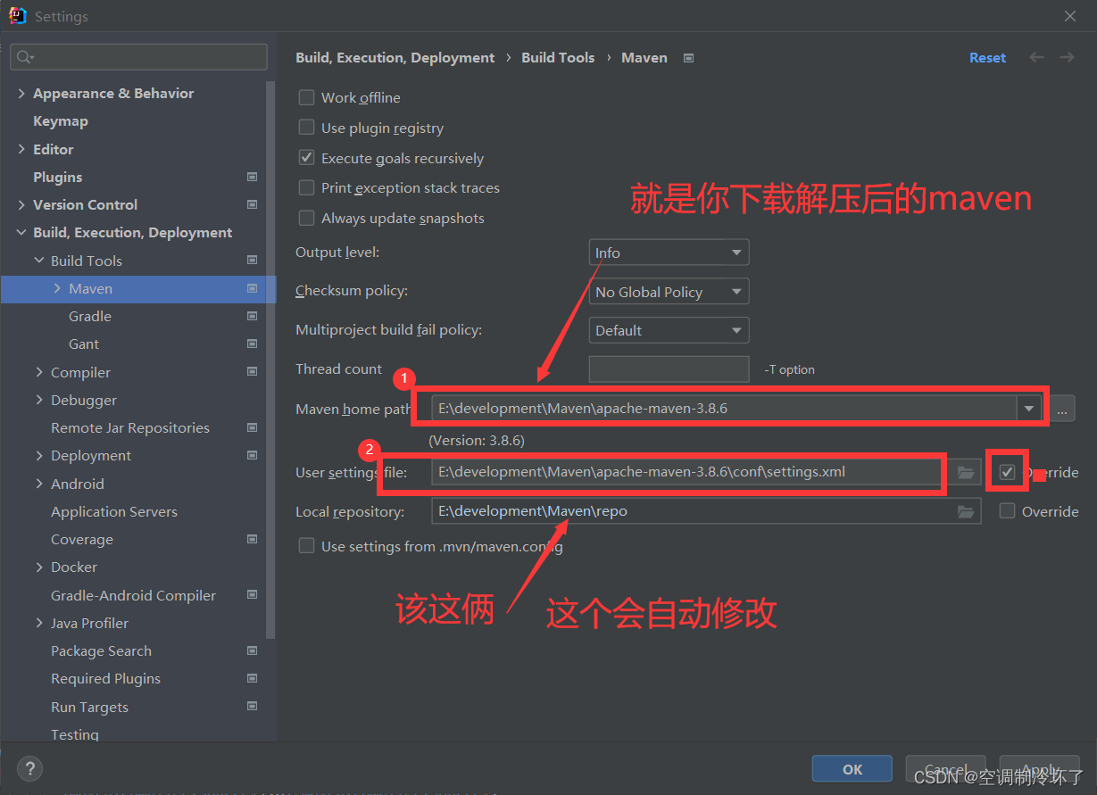Expand Appearance & Behavior section
Viewport: 1097px width, 795px height.
(x=21, y=93)
